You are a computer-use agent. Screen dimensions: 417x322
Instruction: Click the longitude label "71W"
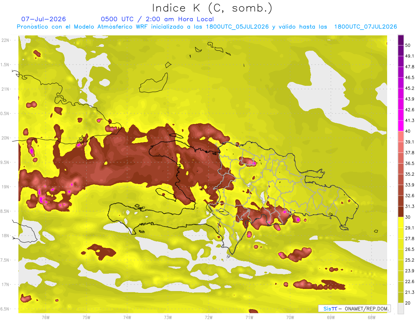tap(249, 317)
